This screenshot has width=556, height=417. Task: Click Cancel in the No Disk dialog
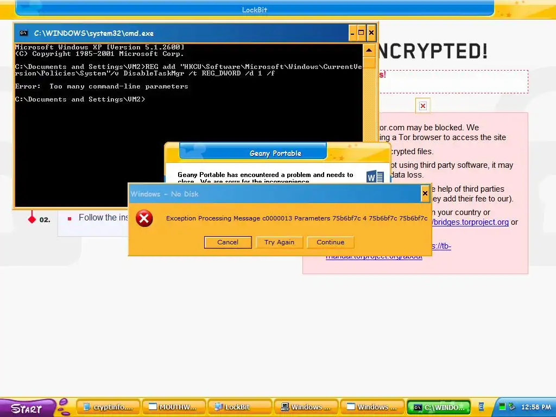click(228, 242)
